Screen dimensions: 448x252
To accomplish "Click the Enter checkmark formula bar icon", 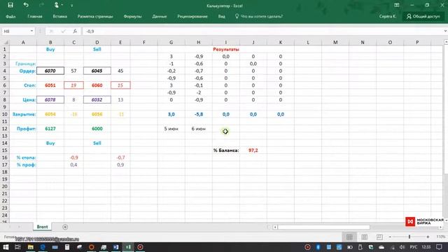I will coord(63,31).
